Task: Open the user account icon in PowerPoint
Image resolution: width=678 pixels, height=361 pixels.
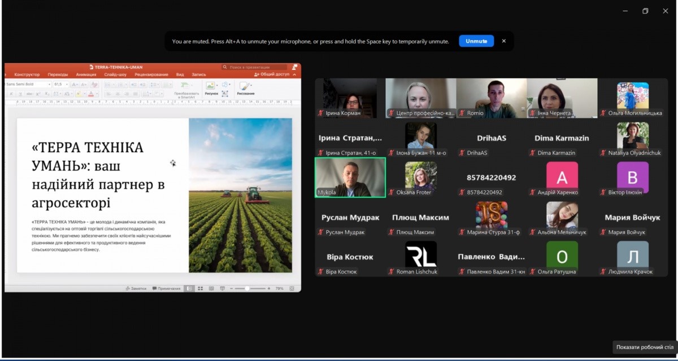Action: click(294, 67)
